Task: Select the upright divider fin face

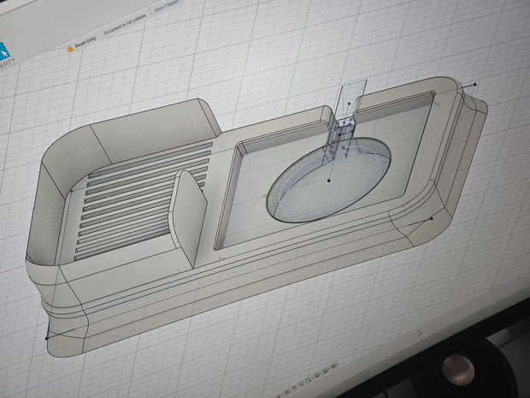Action: point(188,217)
